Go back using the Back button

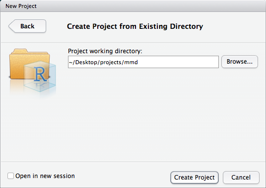(x=27, y=26)
